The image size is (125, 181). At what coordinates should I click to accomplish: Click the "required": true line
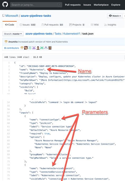tap(40, 134)
